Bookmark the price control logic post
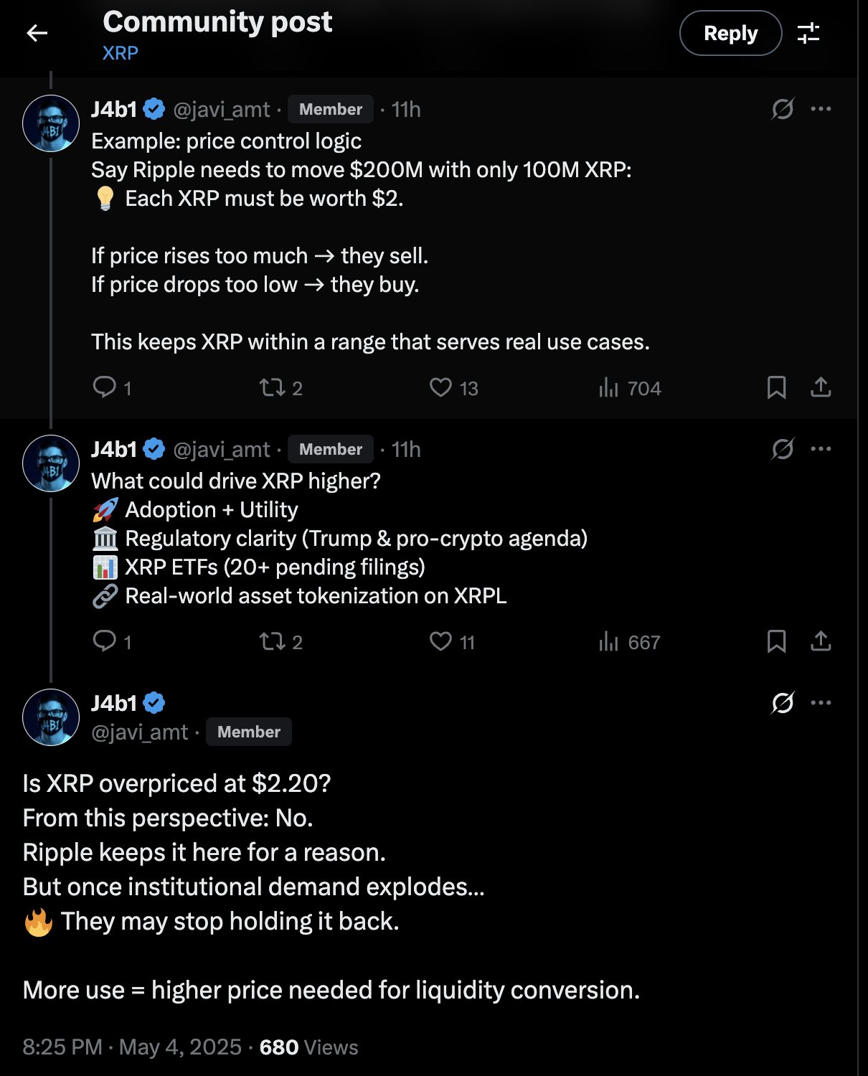Viewport: 868px width, 1076px height. [x=776, y=387]
